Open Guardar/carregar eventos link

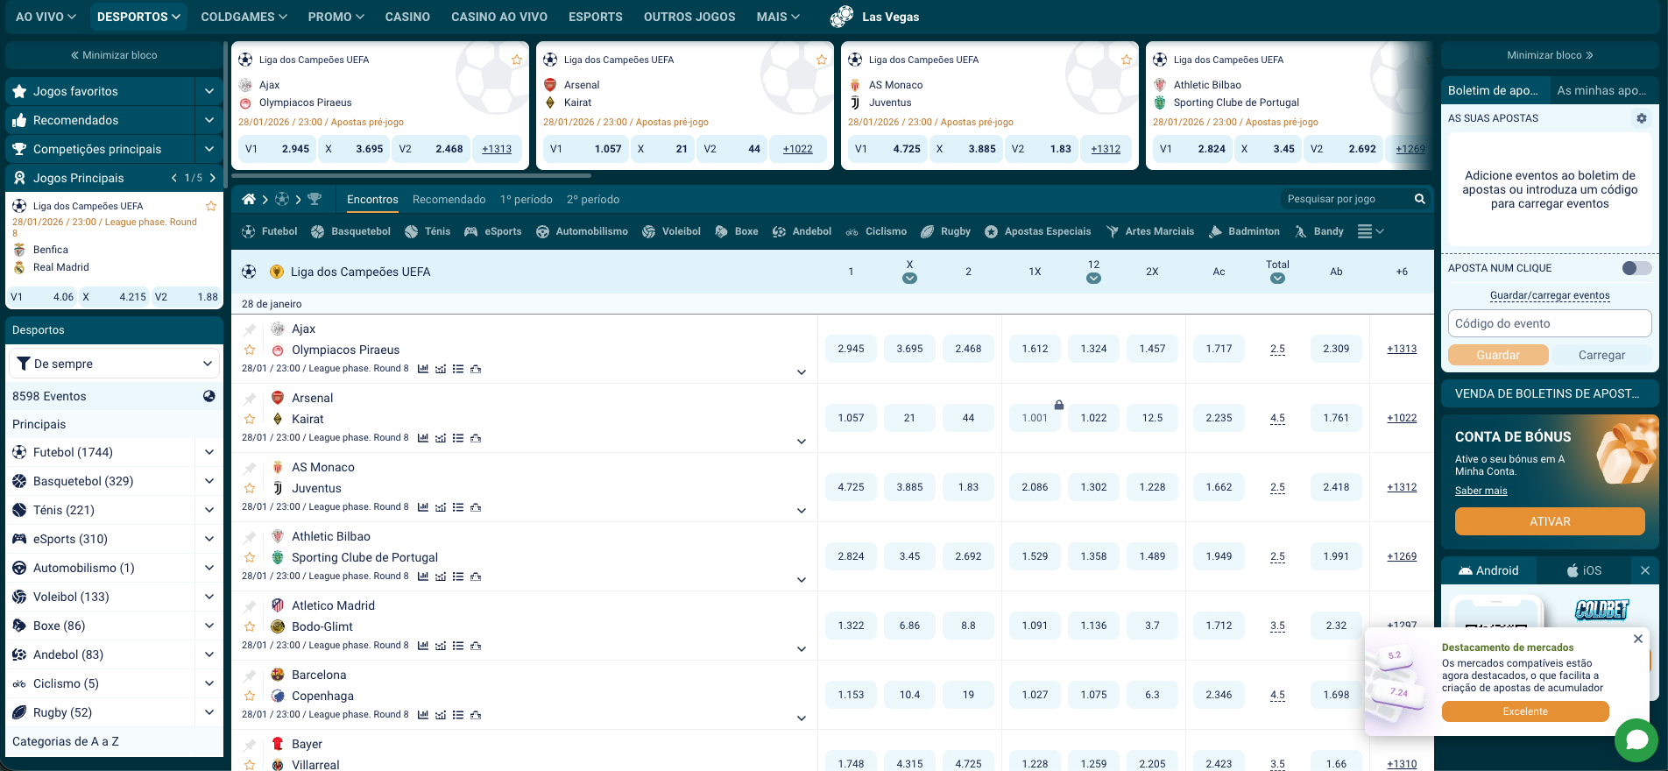[1550, 295]
